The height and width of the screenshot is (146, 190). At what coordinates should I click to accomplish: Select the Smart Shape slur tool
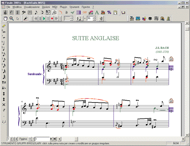coord(60,12)
